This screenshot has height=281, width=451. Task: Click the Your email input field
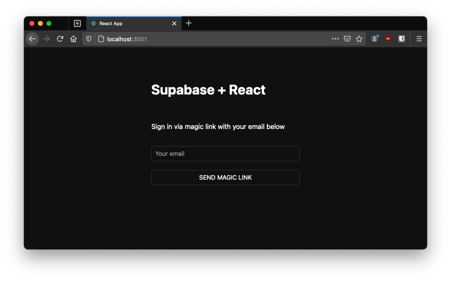[x=225, y=154]
